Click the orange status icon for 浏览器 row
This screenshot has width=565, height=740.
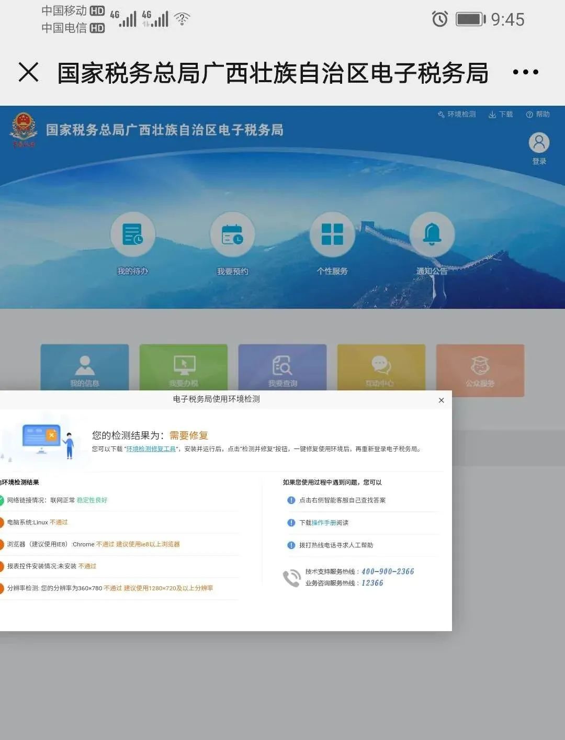[2, 544]
